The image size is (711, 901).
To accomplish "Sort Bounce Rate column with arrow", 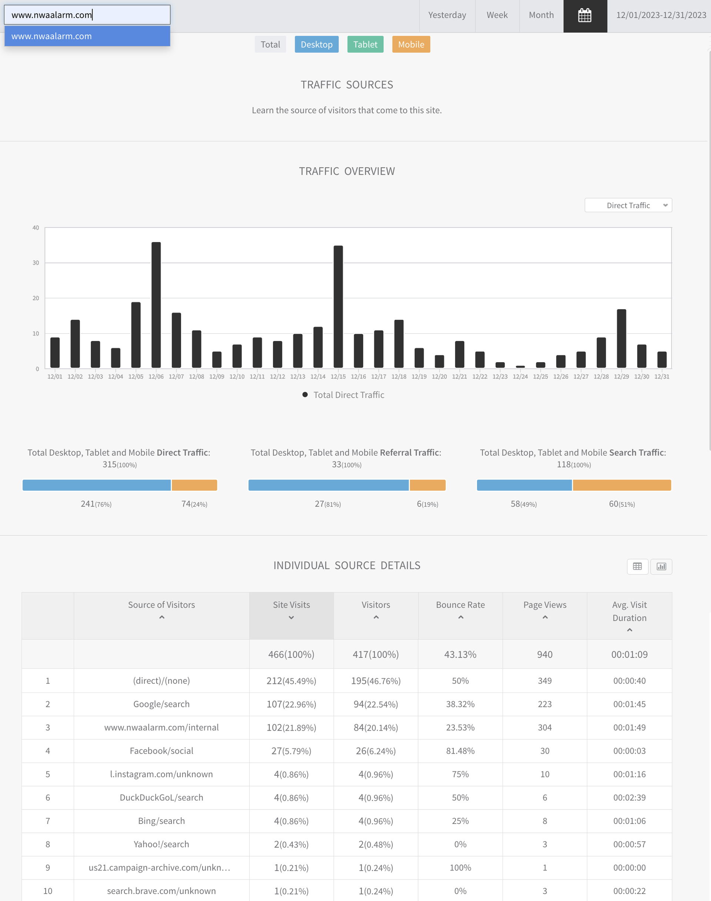I will pos(460,617).
